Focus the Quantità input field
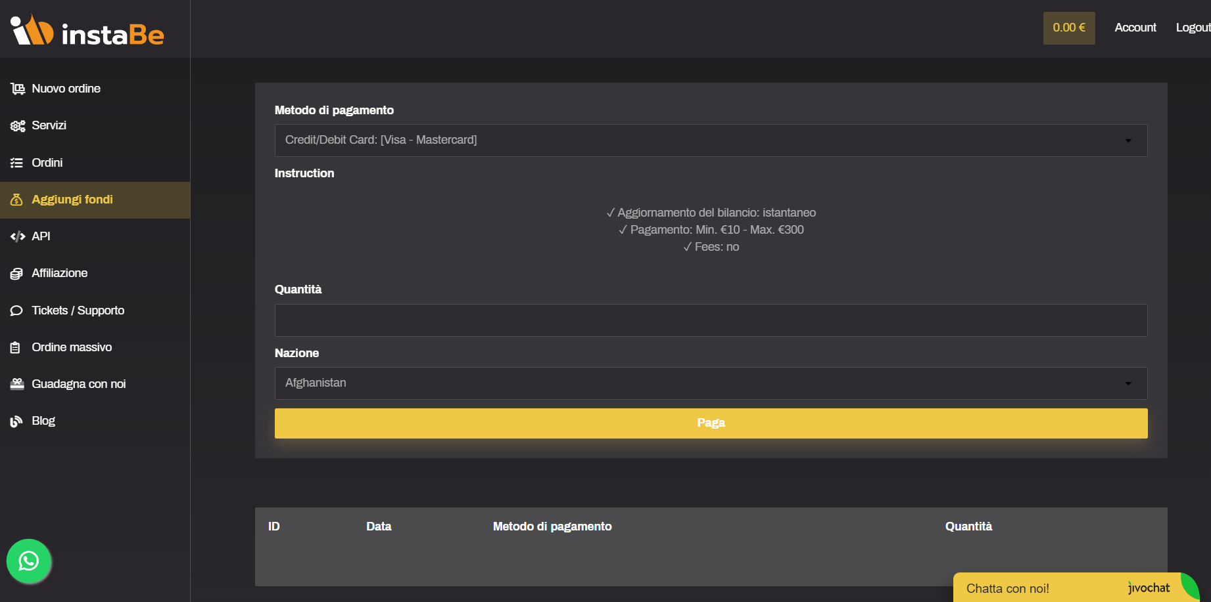Image resolution: width=1211 pixels, height=602 pixels. tap(710, 320)
